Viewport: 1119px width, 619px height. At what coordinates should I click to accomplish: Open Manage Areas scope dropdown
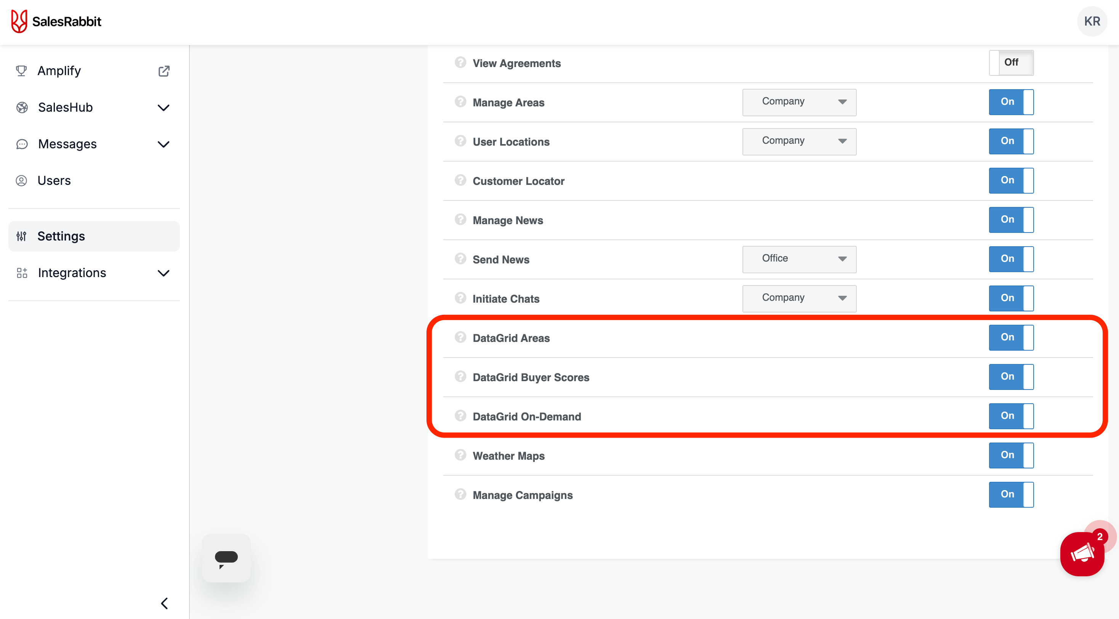799,102
